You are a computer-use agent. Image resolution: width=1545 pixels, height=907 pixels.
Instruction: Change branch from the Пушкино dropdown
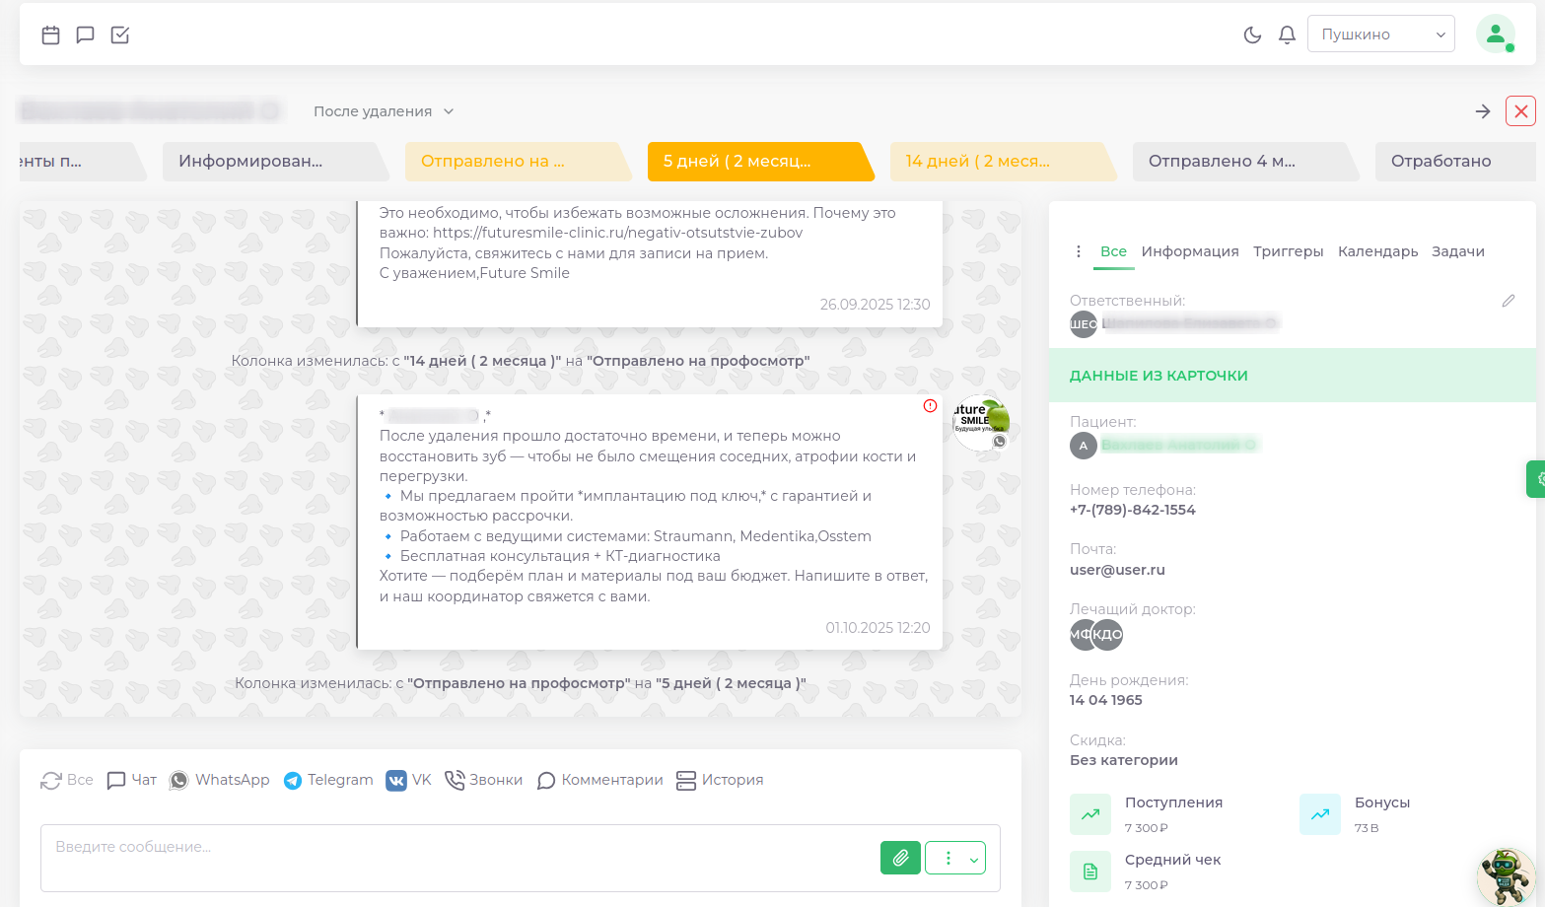tap(1380, 33)
